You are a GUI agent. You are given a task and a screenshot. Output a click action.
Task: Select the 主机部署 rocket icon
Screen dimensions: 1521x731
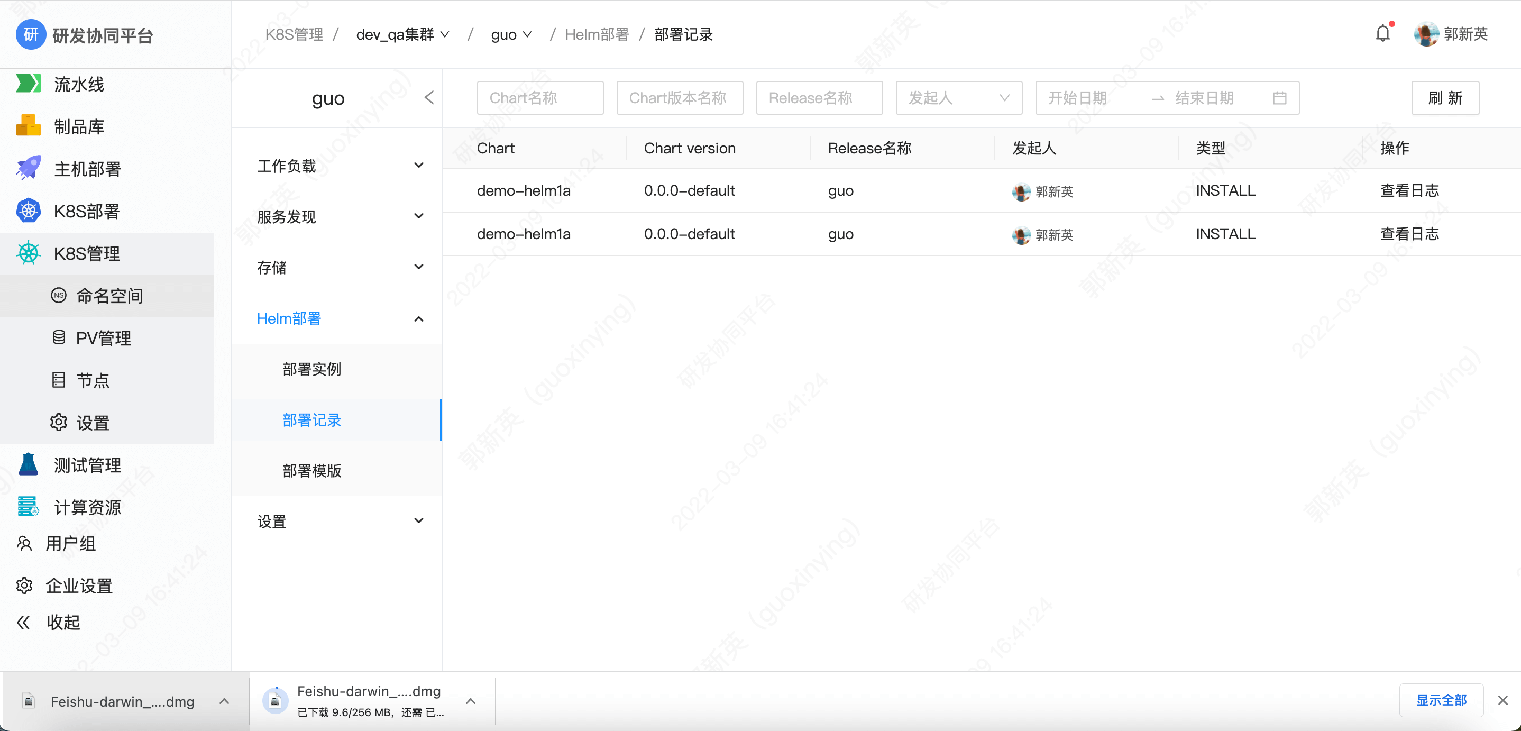click(28, 168)
